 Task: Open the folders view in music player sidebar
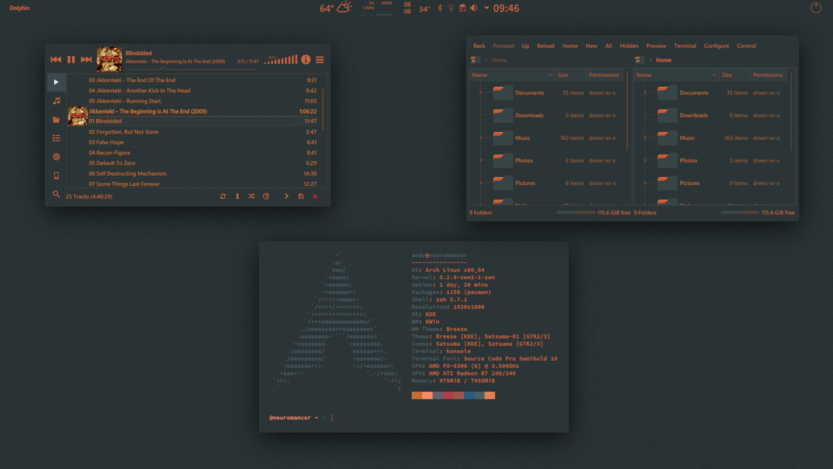57,120
